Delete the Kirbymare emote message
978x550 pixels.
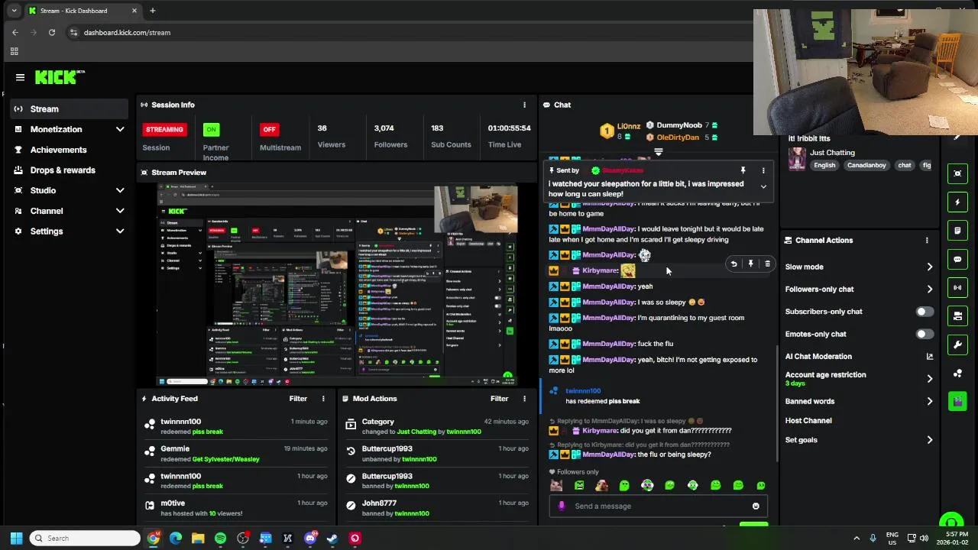pyautogui.click(x=767, y=264)
